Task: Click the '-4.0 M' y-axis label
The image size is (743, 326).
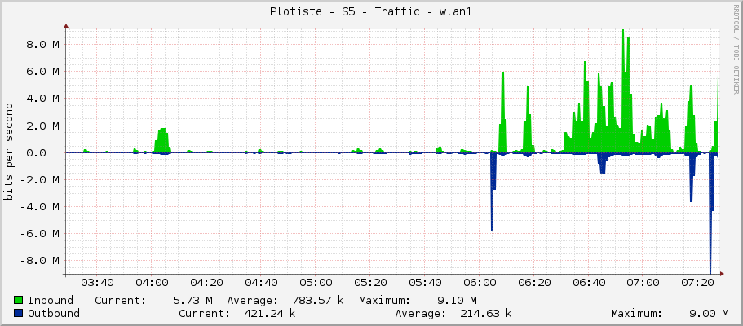Action: (39, 207)
